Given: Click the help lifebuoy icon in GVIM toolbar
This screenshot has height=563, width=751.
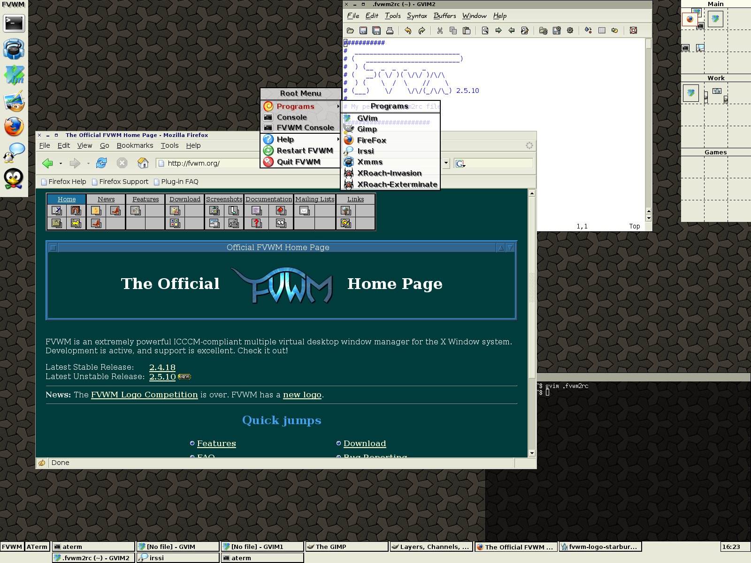Looking at the screenshot, I should [x=633, y=30].
